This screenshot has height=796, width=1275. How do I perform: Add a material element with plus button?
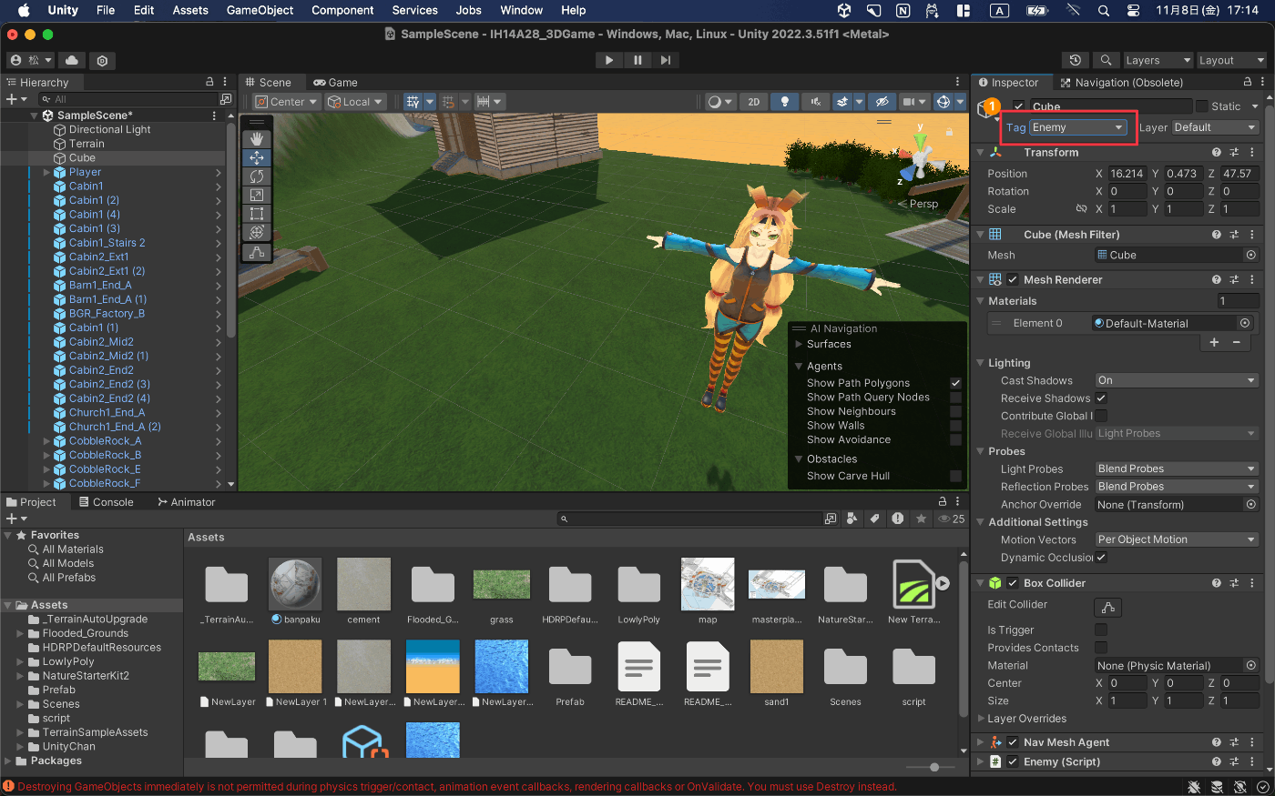click(1214, 342)
